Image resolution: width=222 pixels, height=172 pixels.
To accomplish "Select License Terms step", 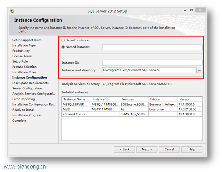I will pyautogui.click(x=22, y=56).
